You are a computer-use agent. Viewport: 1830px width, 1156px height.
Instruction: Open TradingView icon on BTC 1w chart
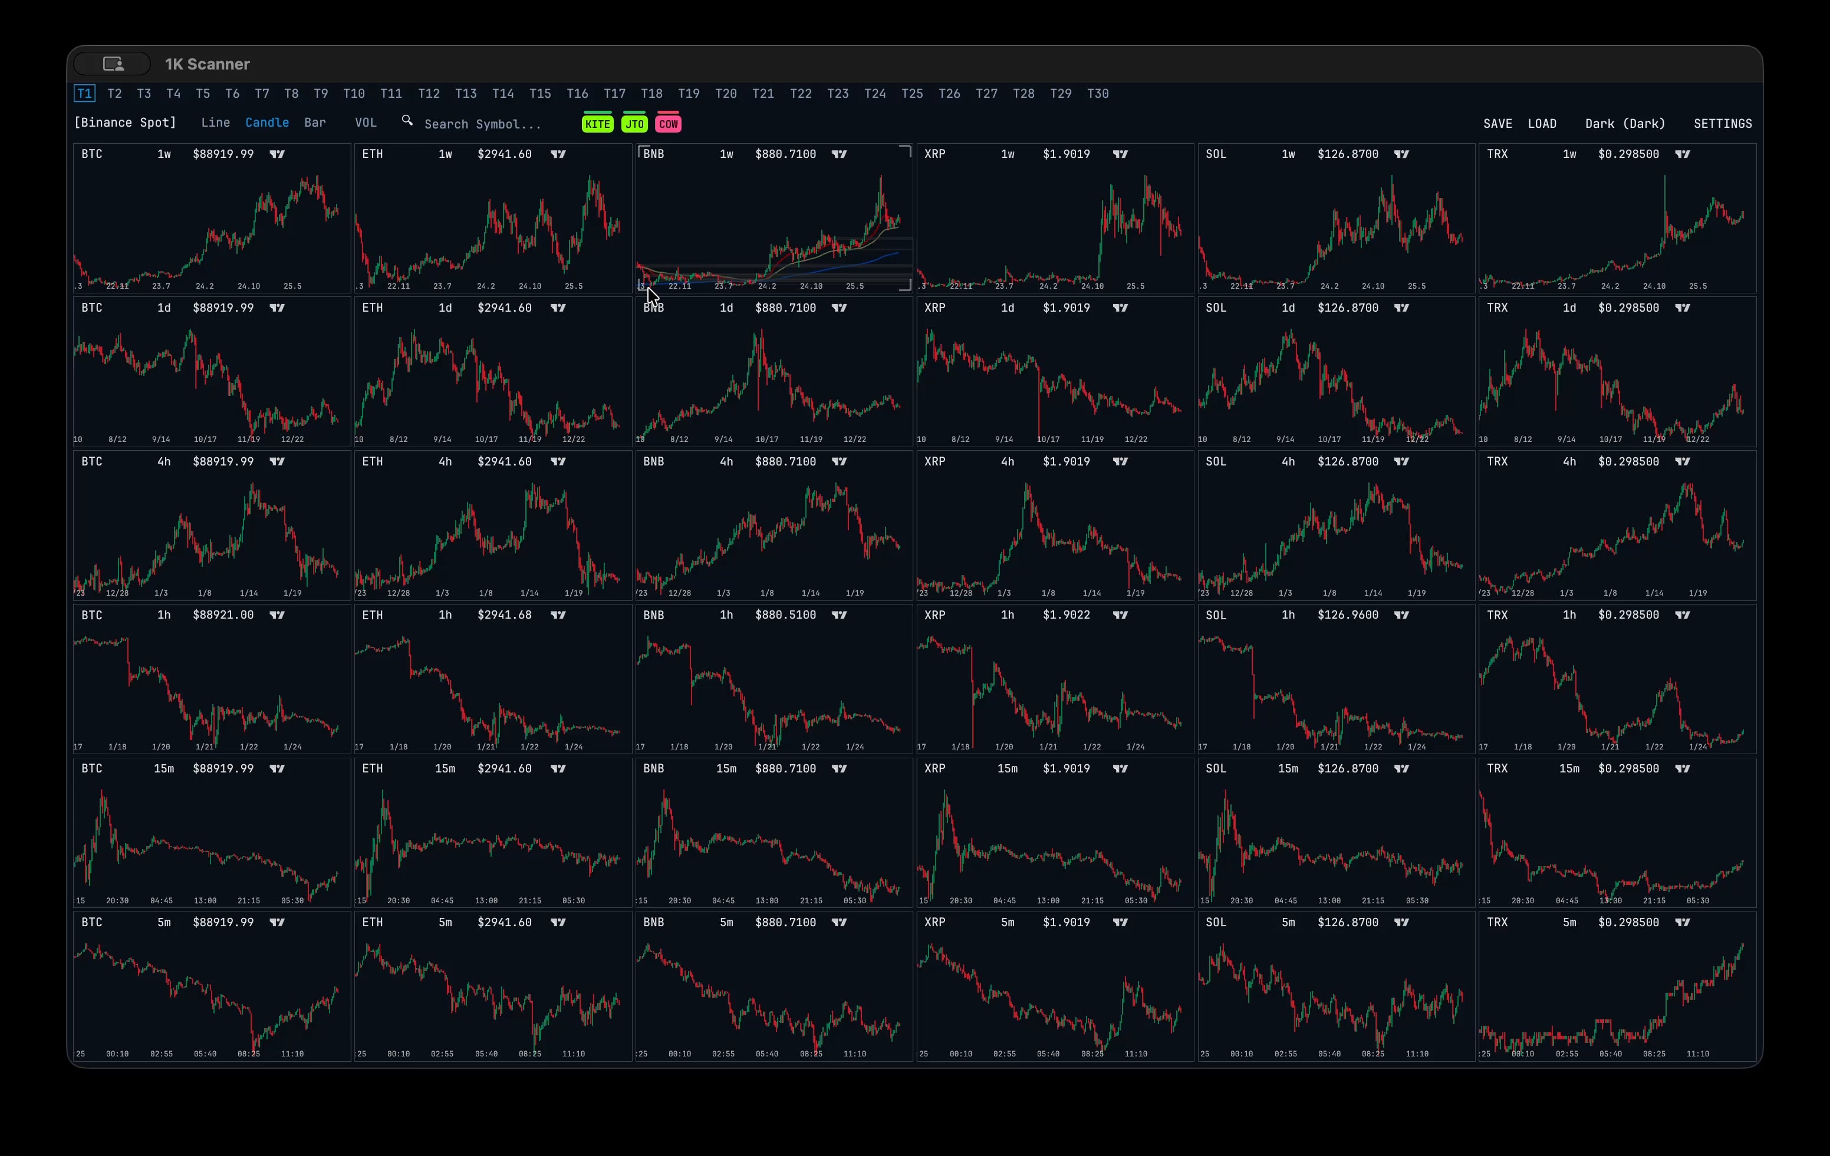point(277,154)
